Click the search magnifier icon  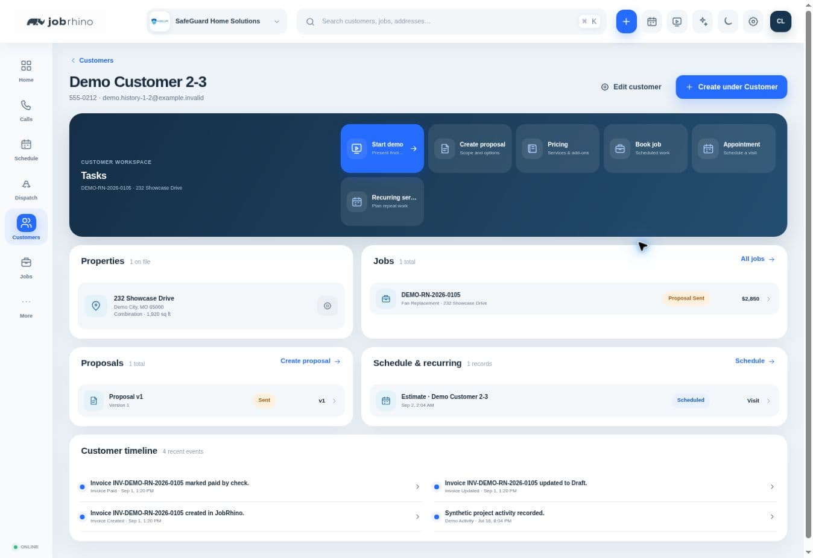310,22
